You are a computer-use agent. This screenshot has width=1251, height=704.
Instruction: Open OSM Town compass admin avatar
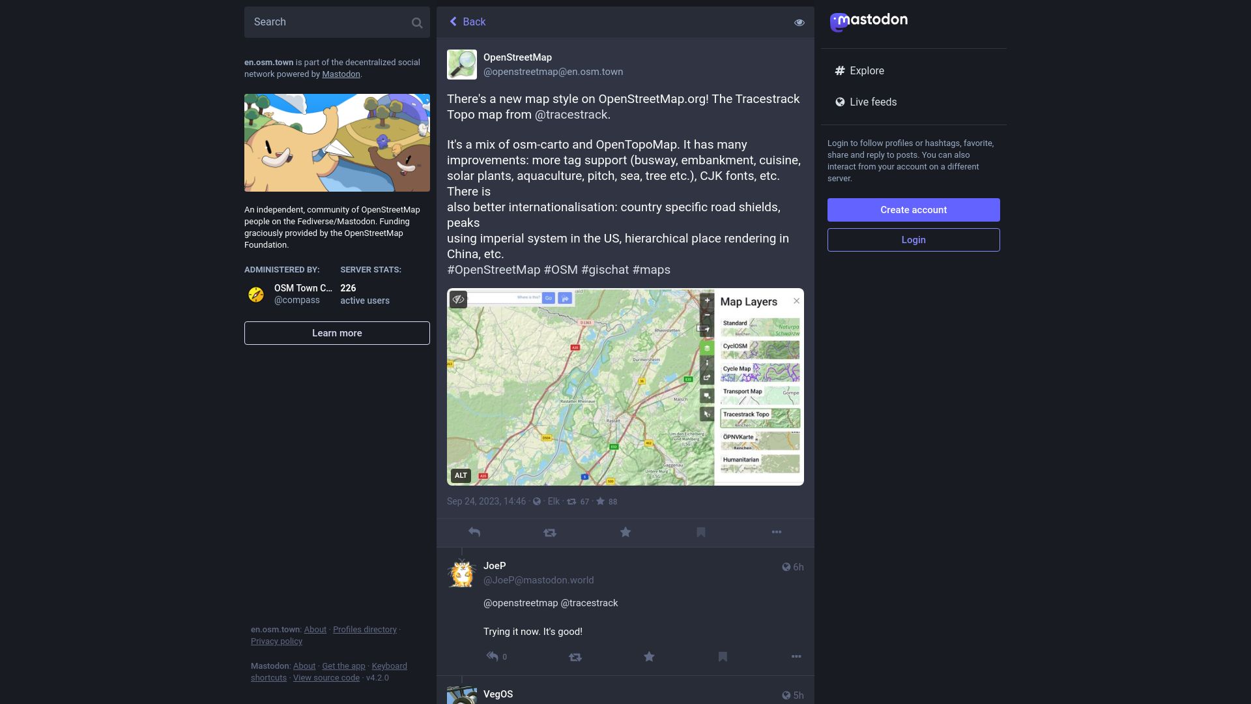coord(256,294)
